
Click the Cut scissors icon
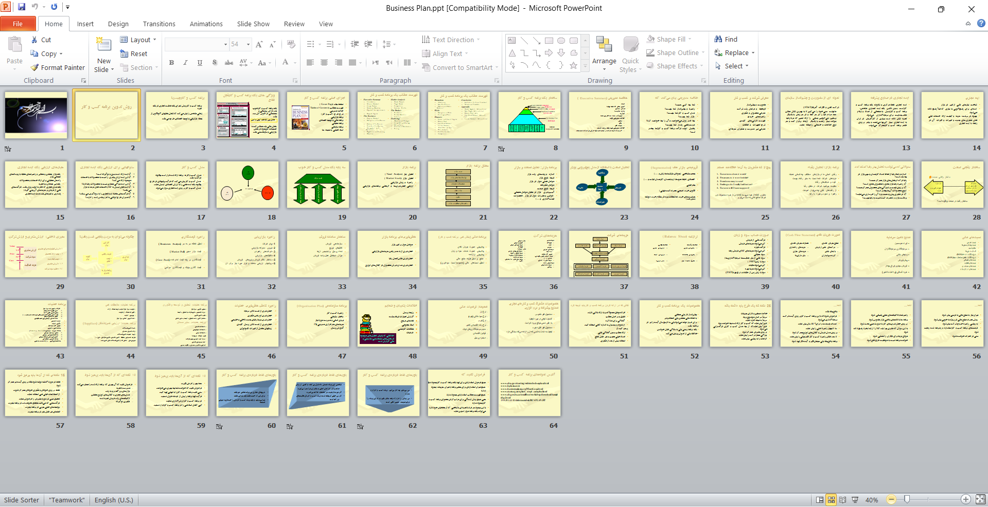coord(34,40)
